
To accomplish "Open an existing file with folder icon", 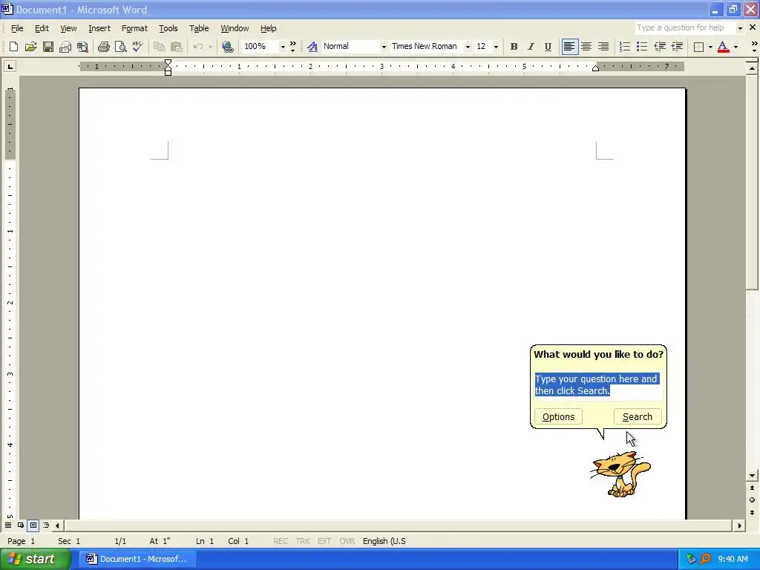I will [x=30, y=47].
